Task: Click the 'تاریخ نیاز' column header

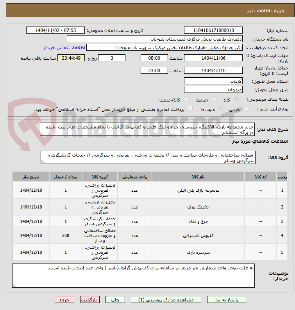Action: 31,177
